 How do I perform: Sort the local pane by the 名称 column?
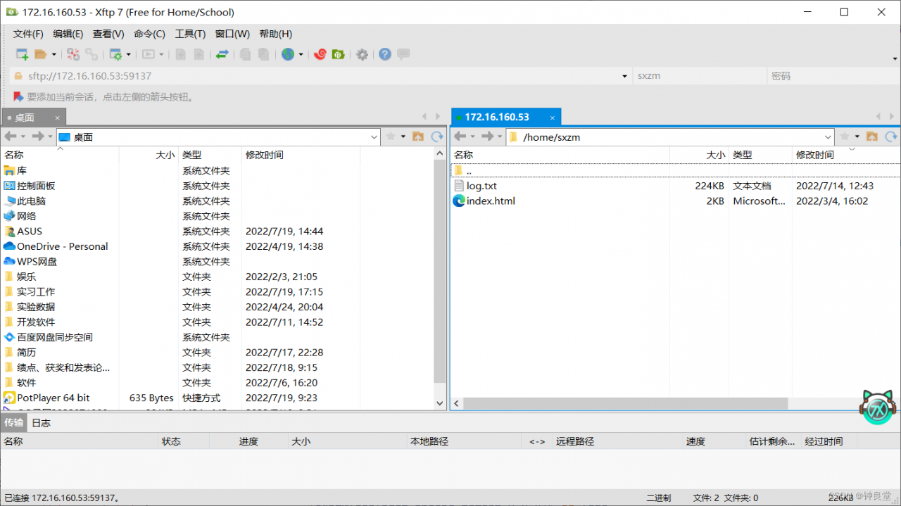click(60, 155)
